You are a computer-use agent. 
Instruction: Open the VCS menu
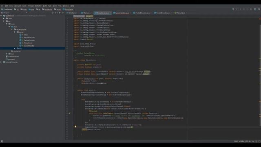click(x=60, y=6)
